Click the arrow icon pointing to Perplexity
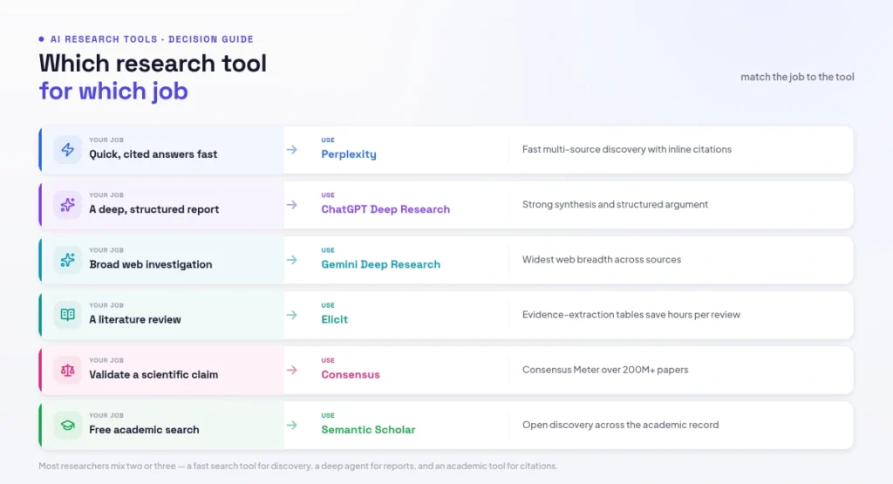 pyautogui.click(x=291, y=150)
